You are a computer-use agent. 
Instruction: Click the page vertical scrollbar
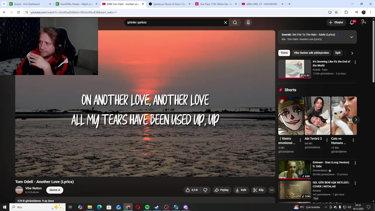pos(373,51)
